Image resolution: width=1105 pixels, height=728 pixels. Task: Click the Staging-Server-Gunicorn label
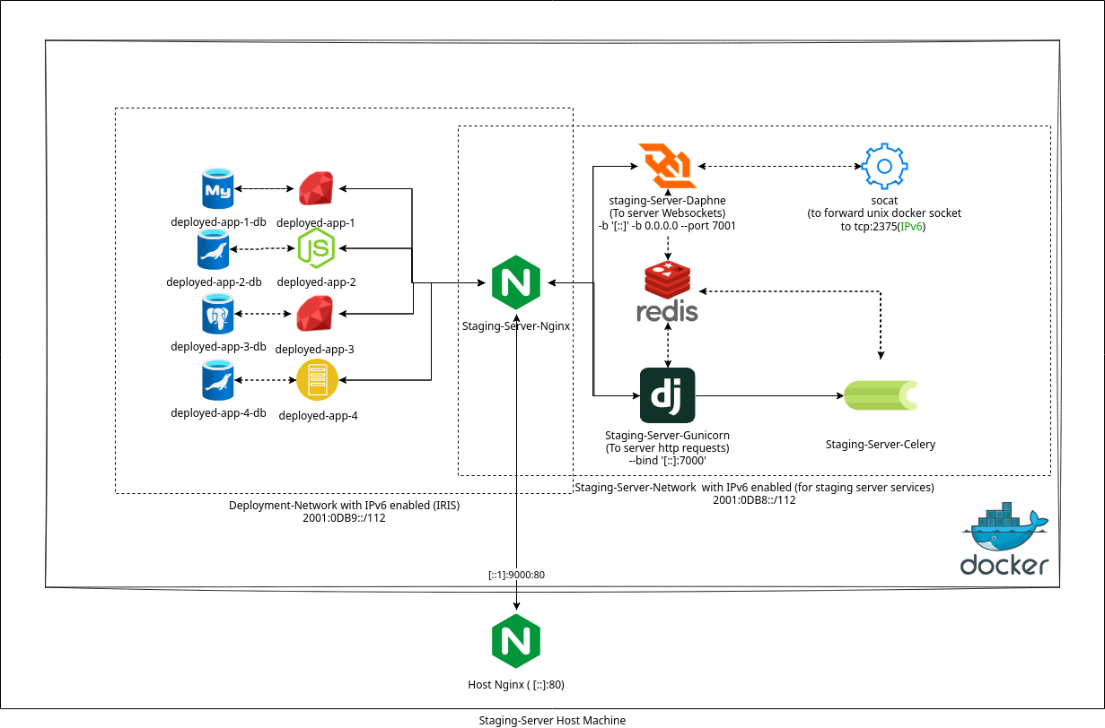[x=668, y=436]
